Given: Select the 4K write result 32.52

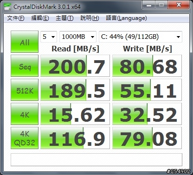Looking at the screenshot, I should [x=147, y=114].
